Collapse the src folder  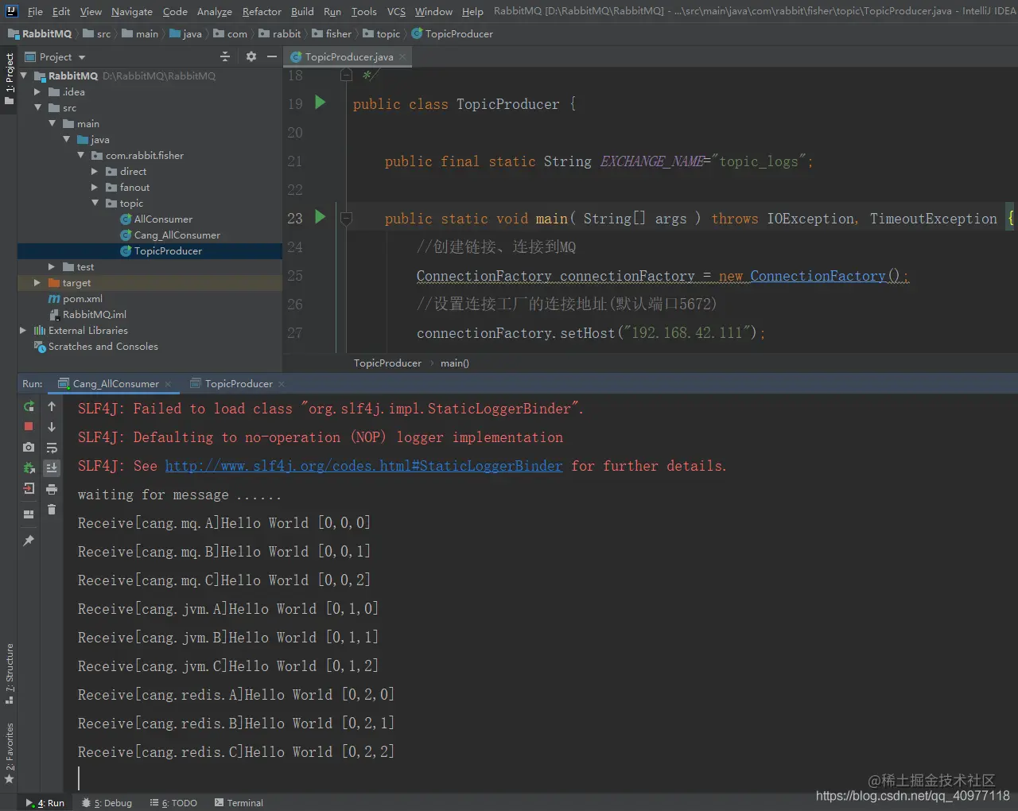[x=37, y=107]
